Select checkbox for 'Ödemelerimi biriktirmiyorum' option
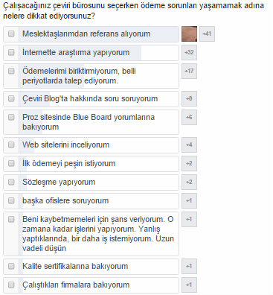273x295 pixels. [x=11, y=71]
